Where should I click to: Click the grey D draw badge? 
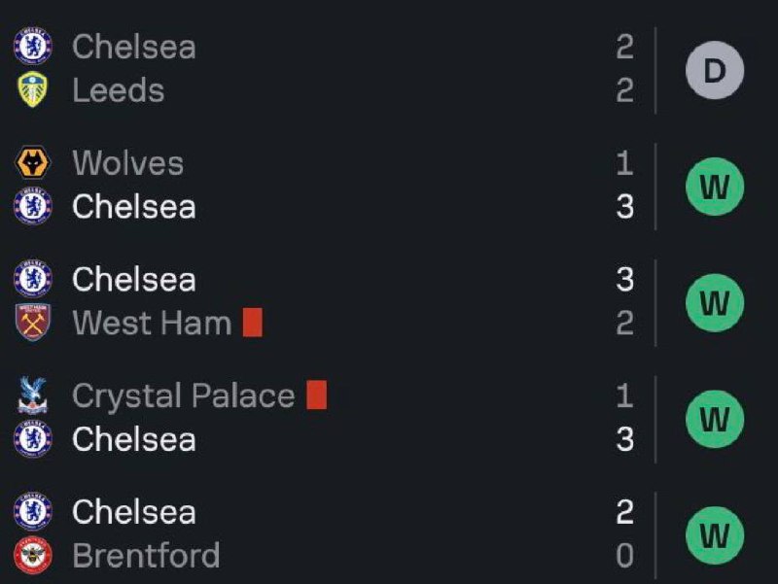[x=715, y=70]
